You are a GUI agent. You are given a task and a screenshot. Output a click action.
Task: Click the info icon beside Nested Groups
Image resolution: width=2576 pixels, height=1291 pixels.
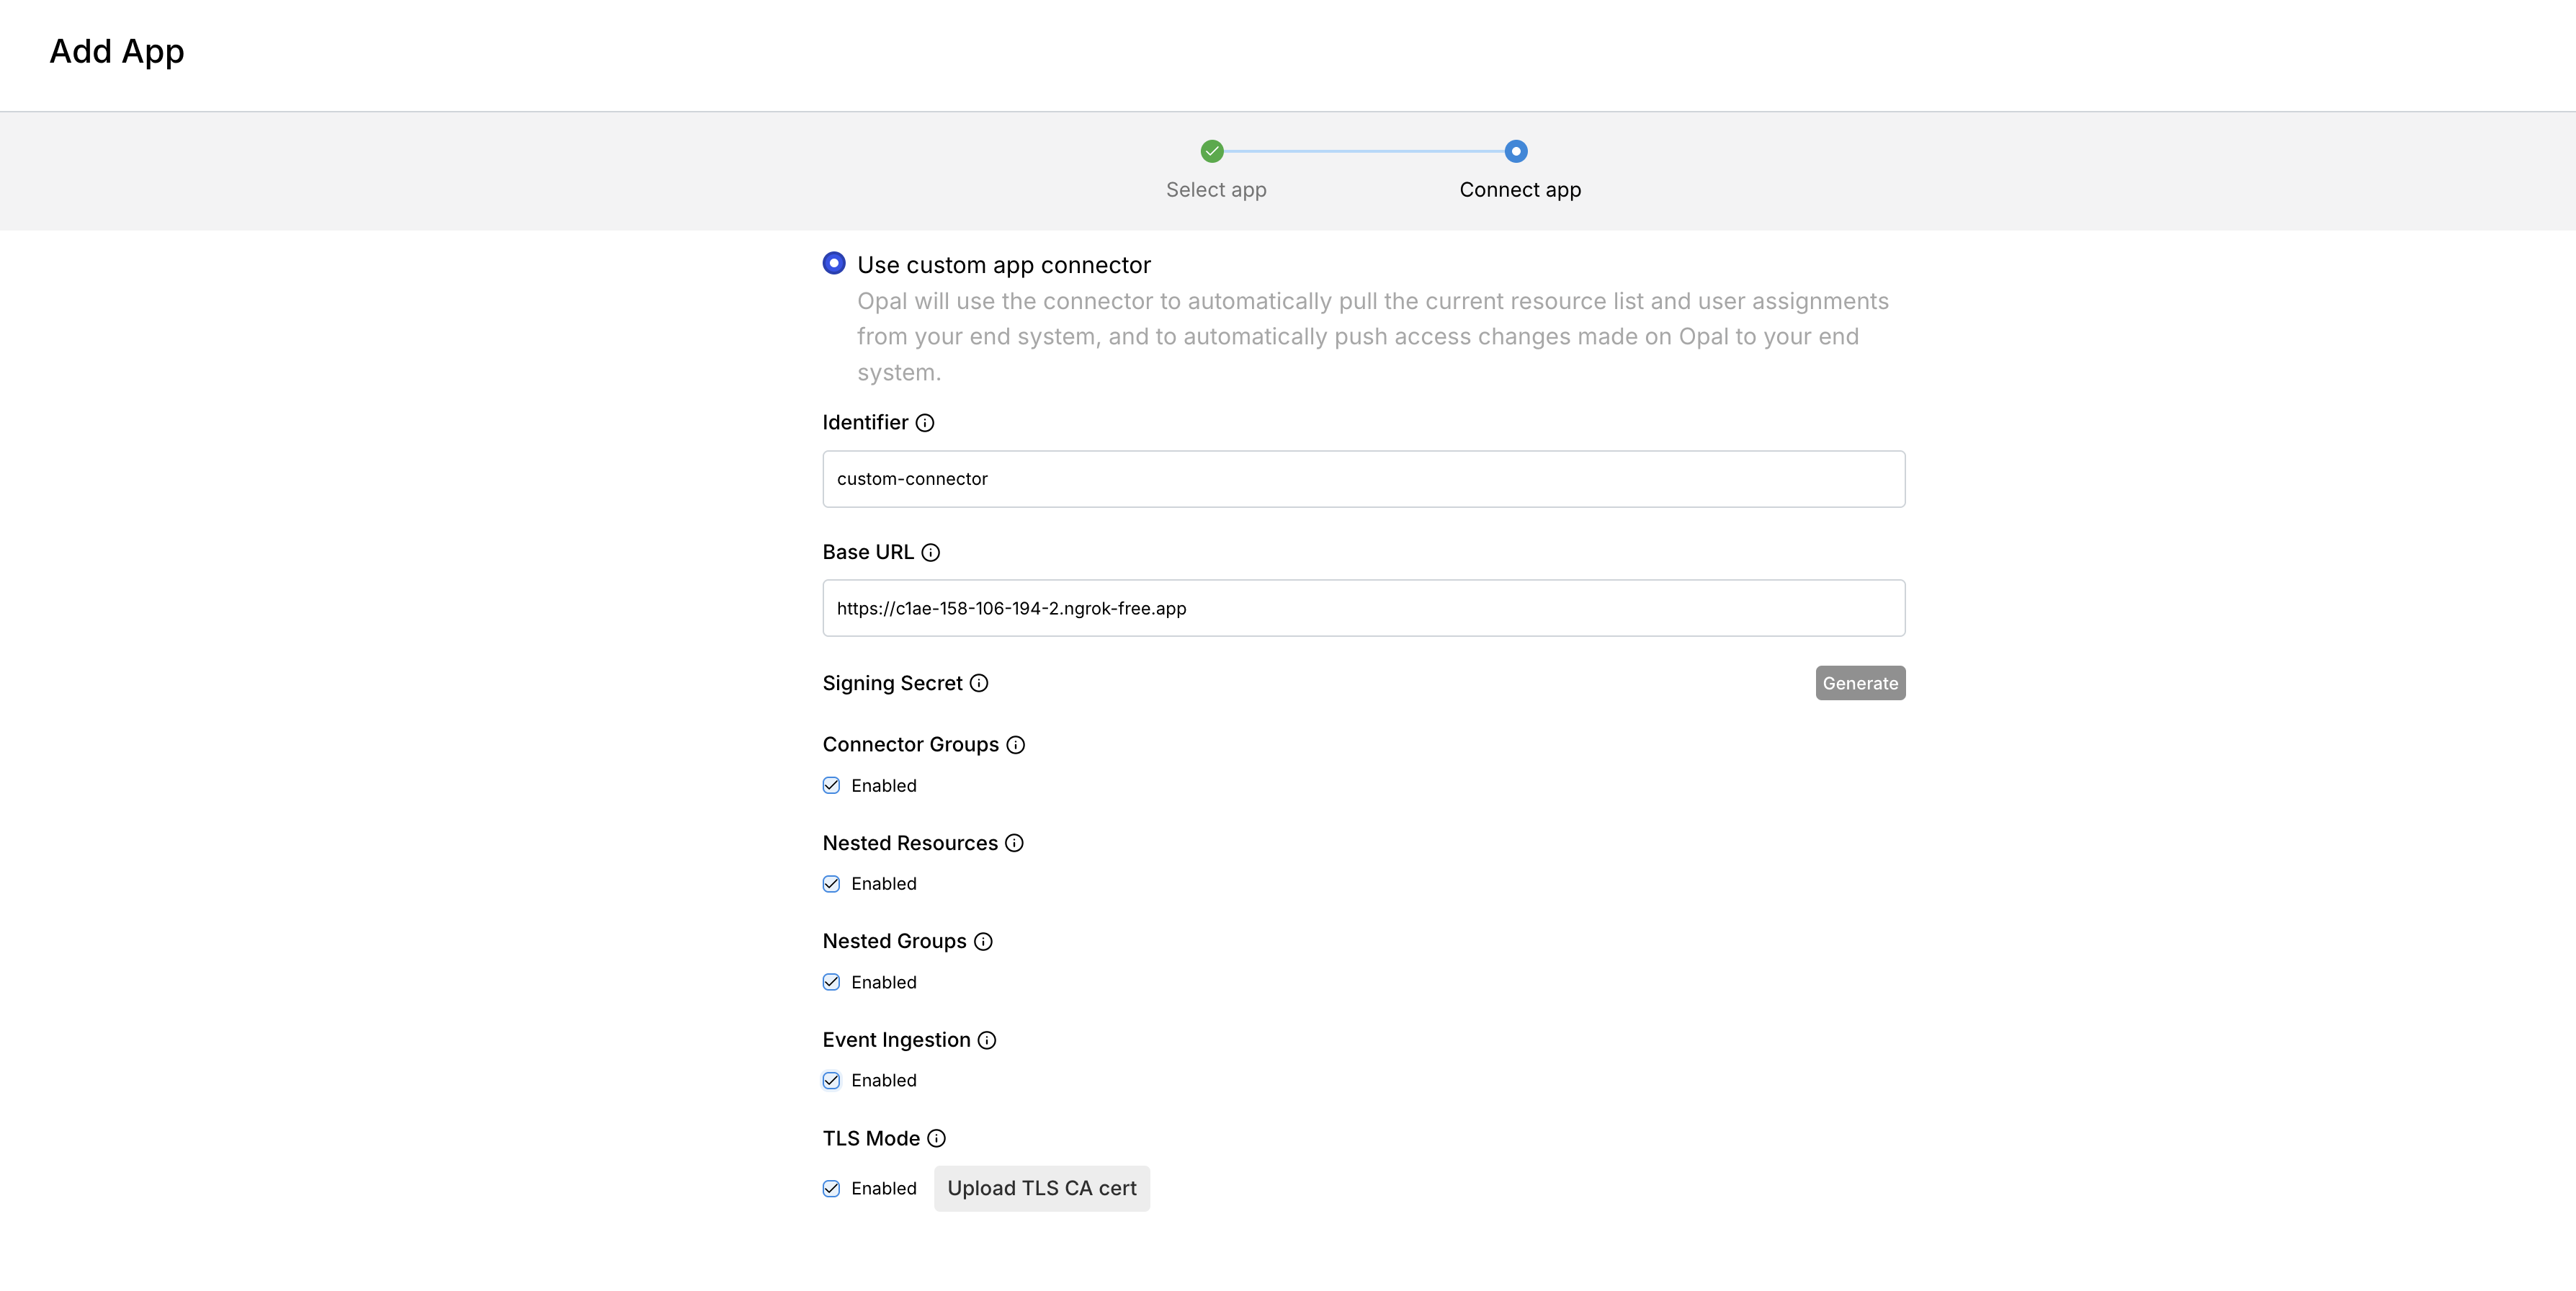coord(983,942)
